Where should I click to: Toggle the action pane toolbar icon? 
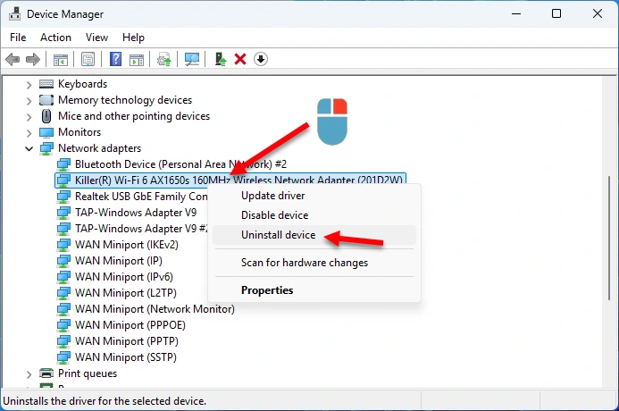click(x=137, y=60)
